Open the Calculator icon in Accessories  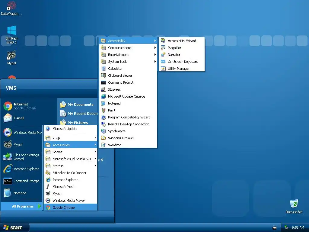point(104,69)
